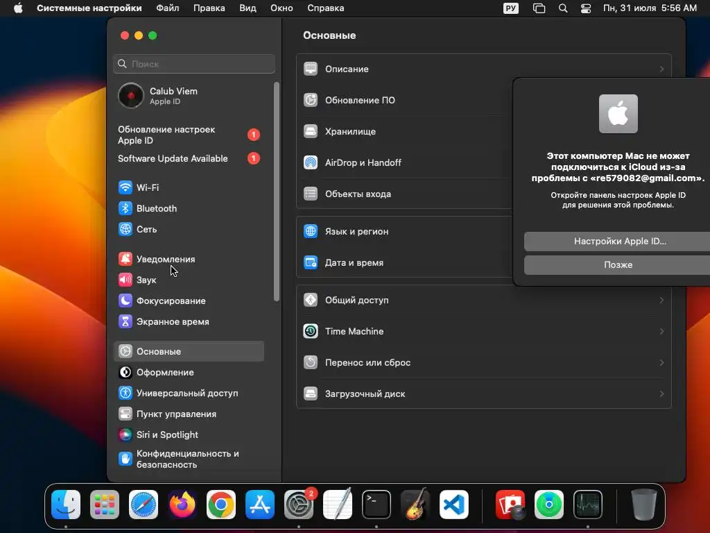Screen dimensions: 710x533
Task: Open Фокусирование moon icon
Action: coord(125,301)
